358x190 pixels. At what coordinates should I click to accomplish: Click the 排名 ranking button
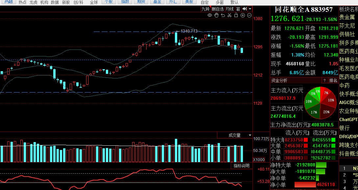[333, 80]
